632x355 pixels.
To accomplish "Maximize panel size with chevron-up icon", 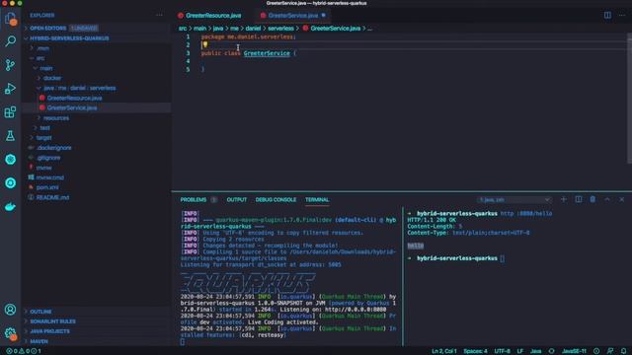I will point(607,199).
